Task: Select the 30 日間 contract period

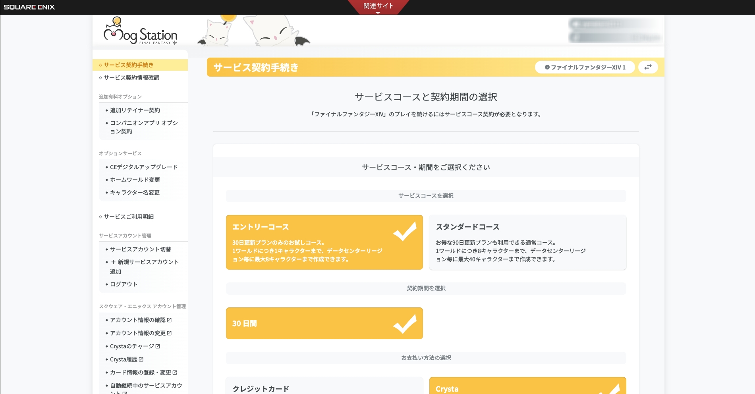Action: coord(324,323)
